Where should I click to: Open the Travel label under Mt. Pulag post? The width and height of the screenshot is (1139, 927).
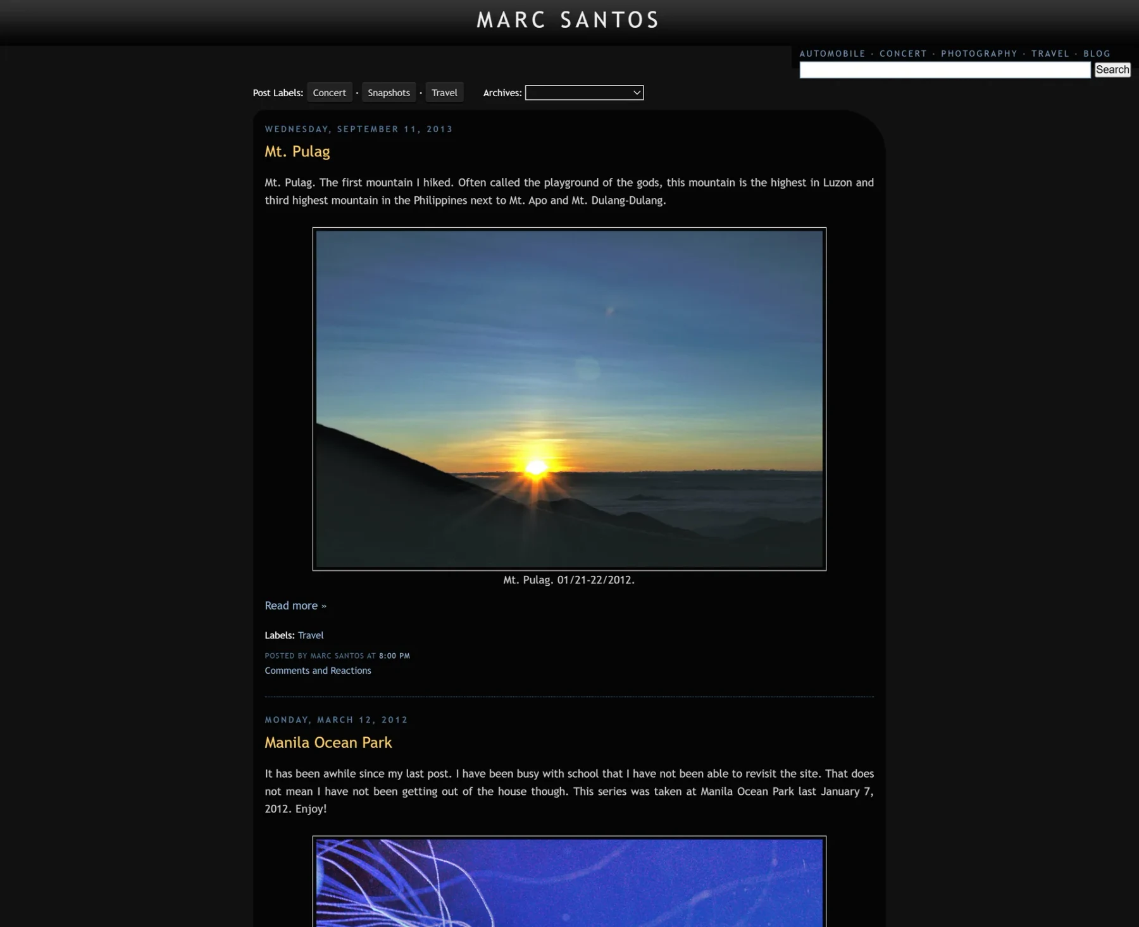(x=310, y=635)
